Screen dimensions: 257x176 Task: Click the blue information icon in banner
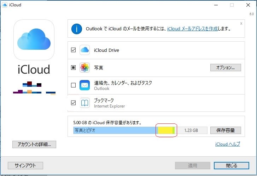tap(77, 29)
